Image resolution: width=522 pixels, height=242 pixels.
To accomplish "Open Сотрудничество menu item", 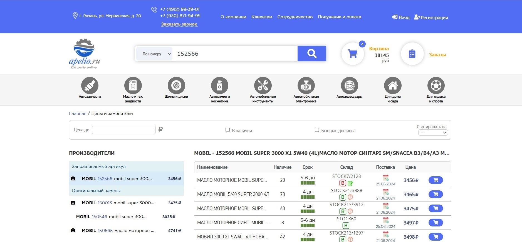I will 295,17.
